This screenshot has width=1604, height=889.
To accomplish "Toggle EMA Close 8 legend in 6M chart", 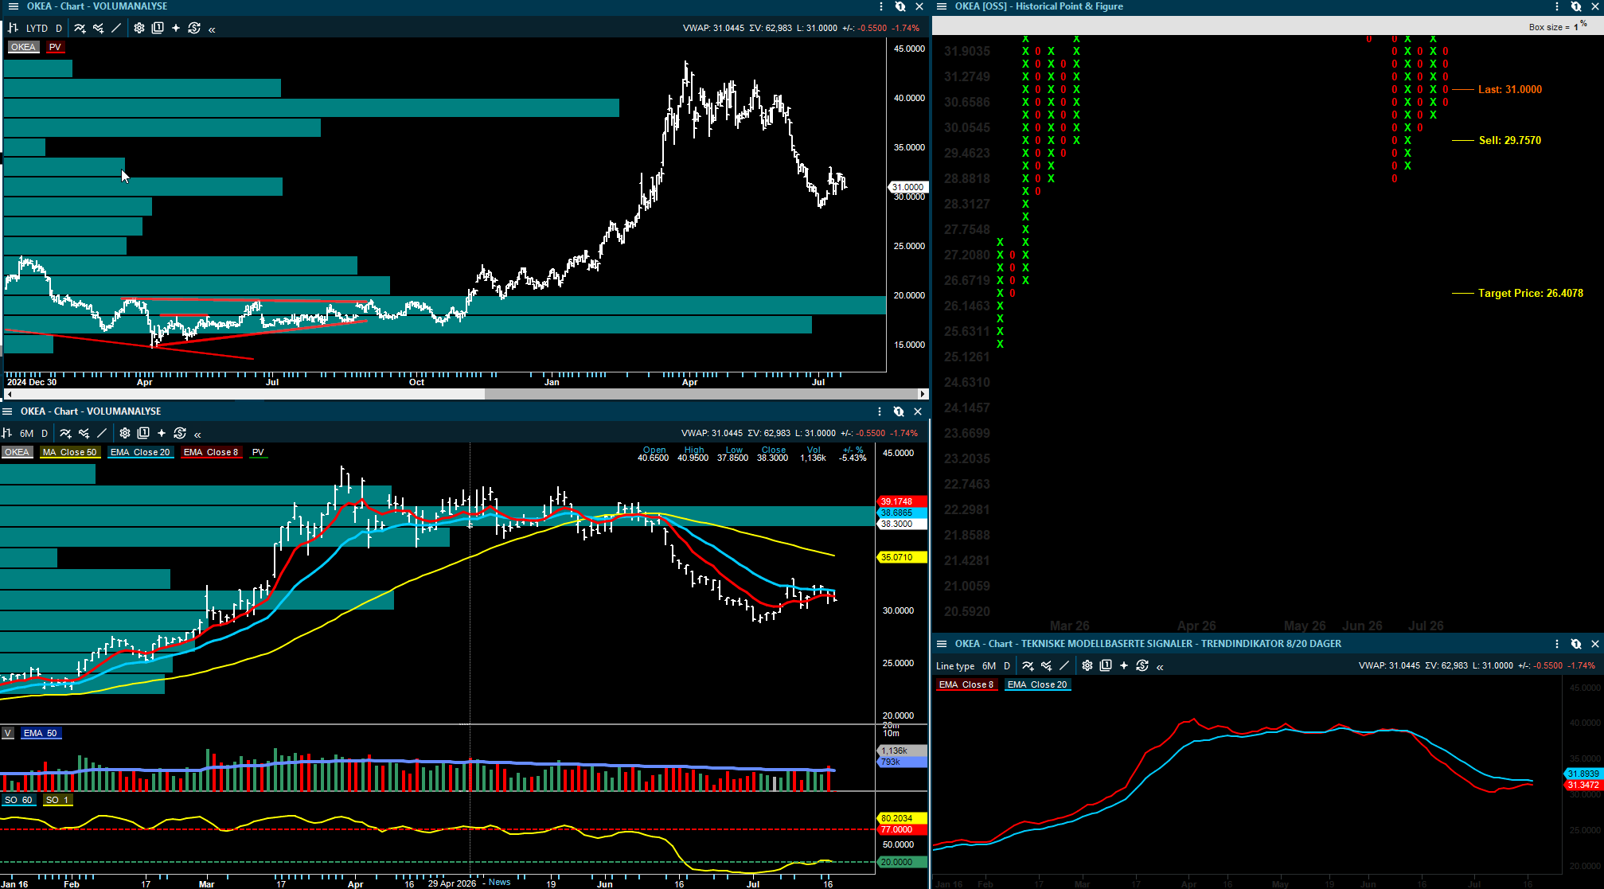I will coord(211,452).
